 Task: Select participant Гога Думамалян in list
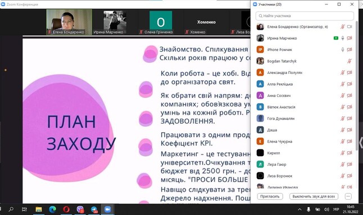305,119
